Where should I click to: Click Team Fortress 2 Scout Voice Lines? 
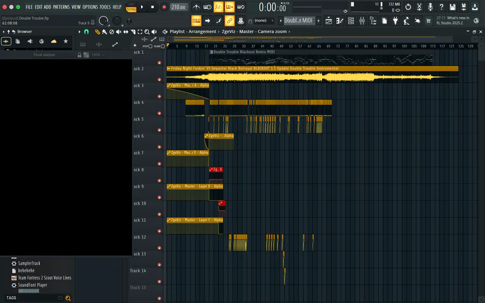click(x=45, y=278)
